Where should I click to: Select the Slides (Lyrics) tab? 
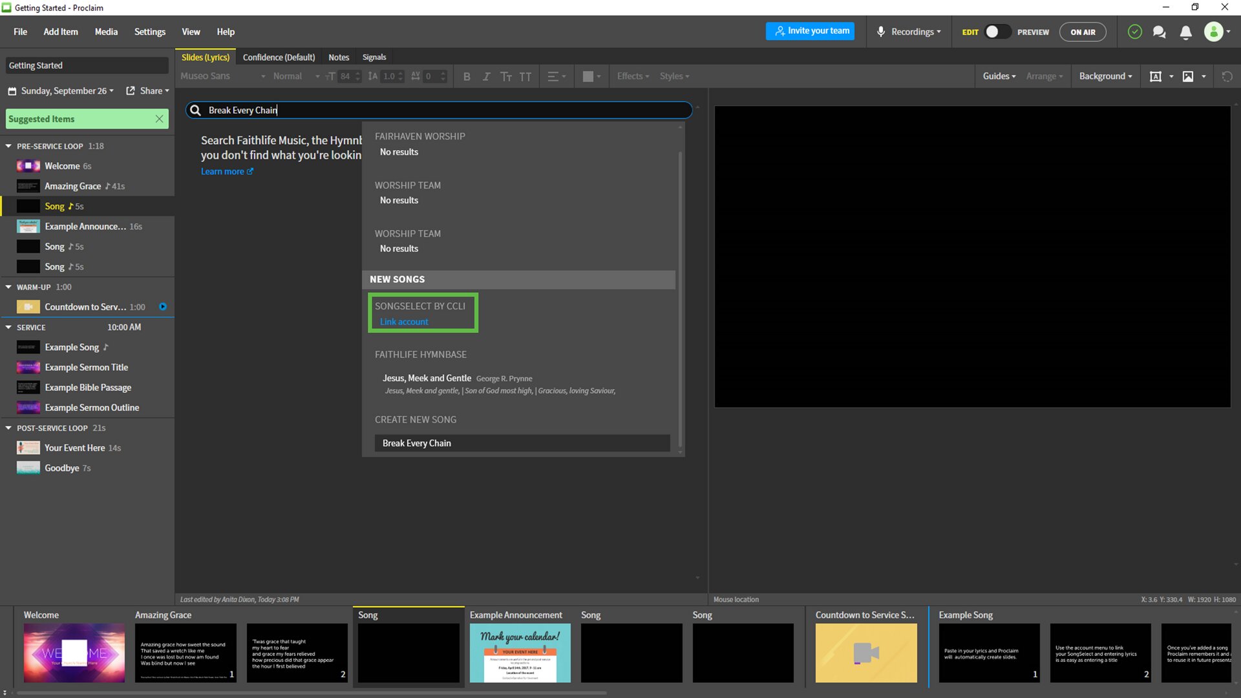tap(204, 56)
